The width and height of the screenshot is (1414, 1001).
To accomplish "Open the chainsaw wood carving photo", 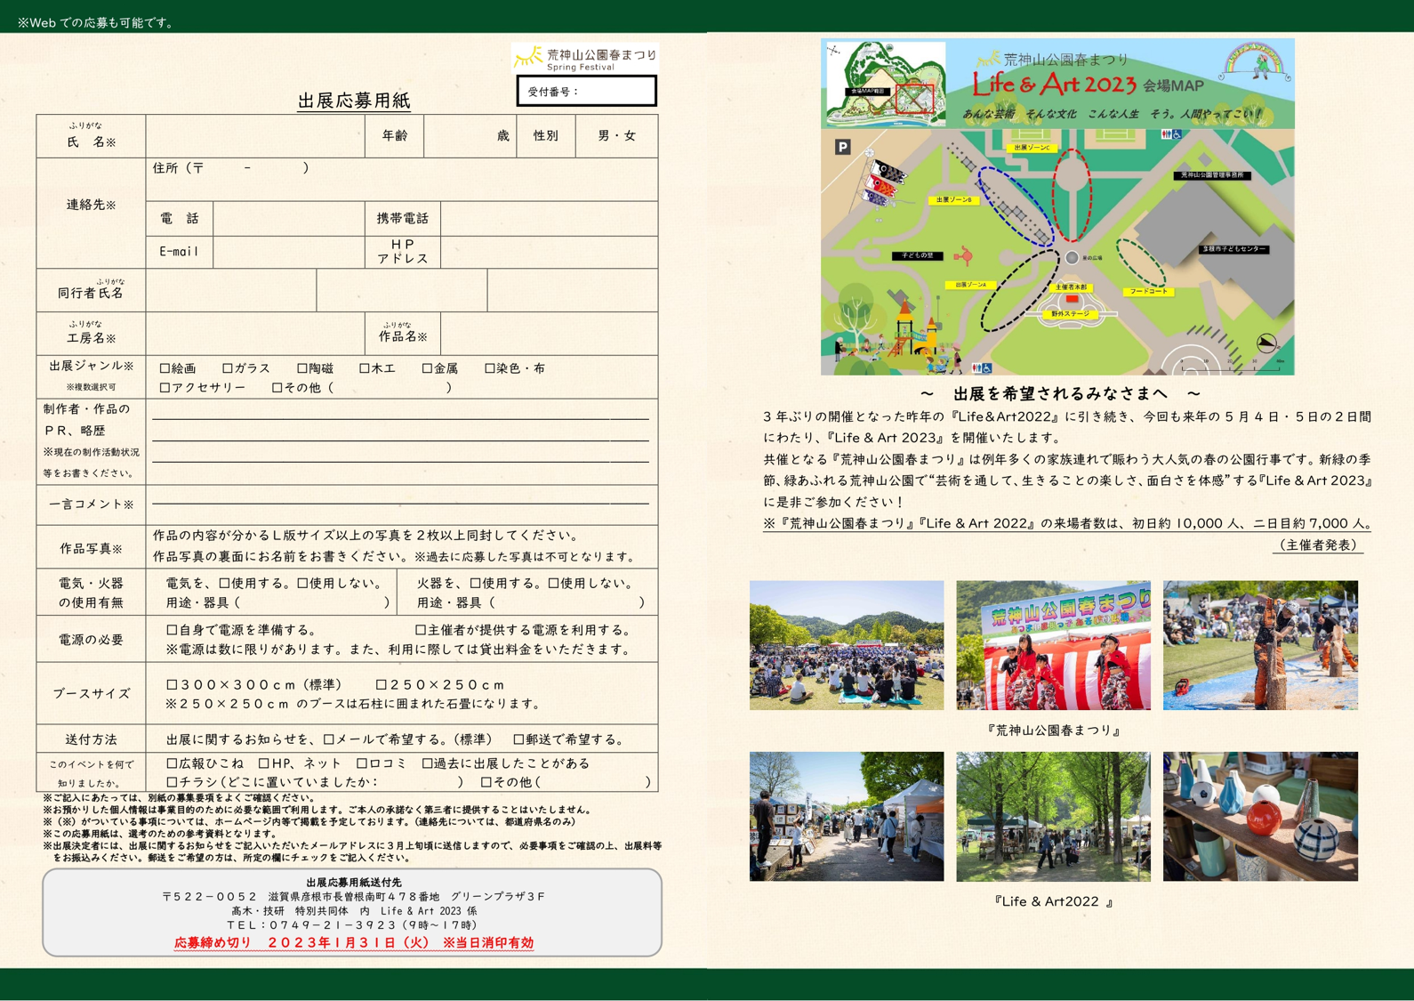I will [x=1260, y=645].
